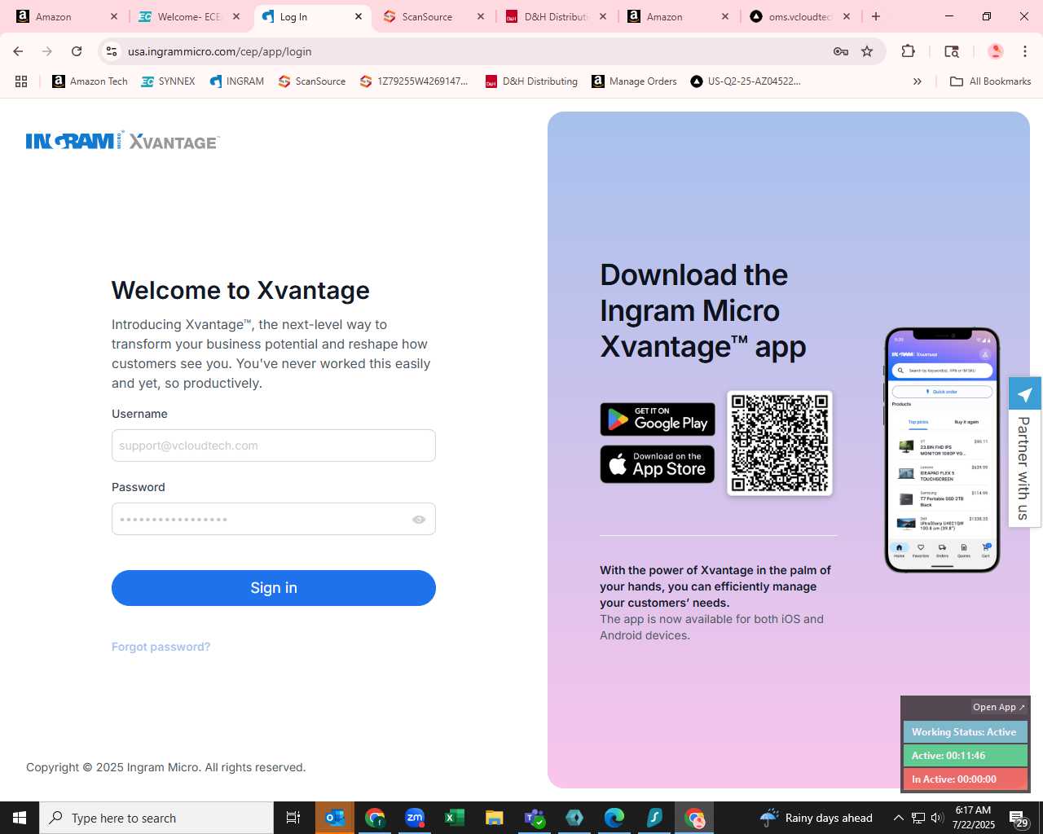Click the QR code image
The image size is (1043, 834).
click(x=780, y=443)
